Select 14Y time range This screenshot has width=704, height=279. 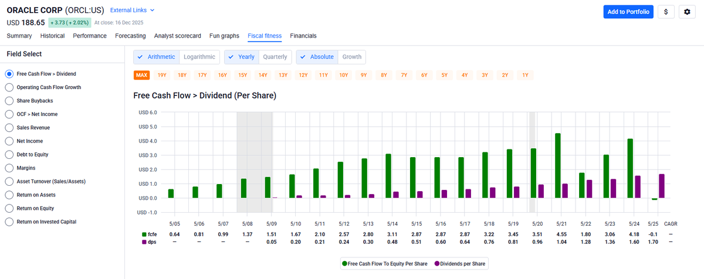263,75
